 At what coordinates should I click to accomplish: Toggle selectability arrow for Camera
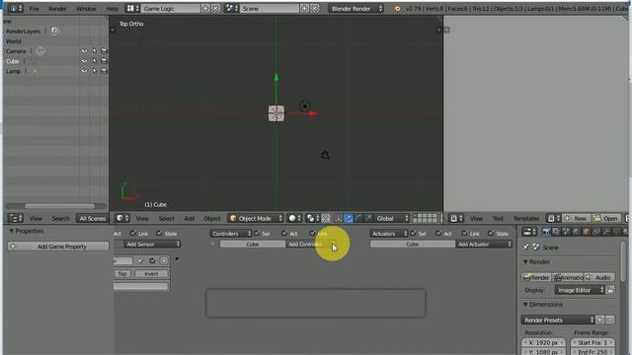coord(95,51)
